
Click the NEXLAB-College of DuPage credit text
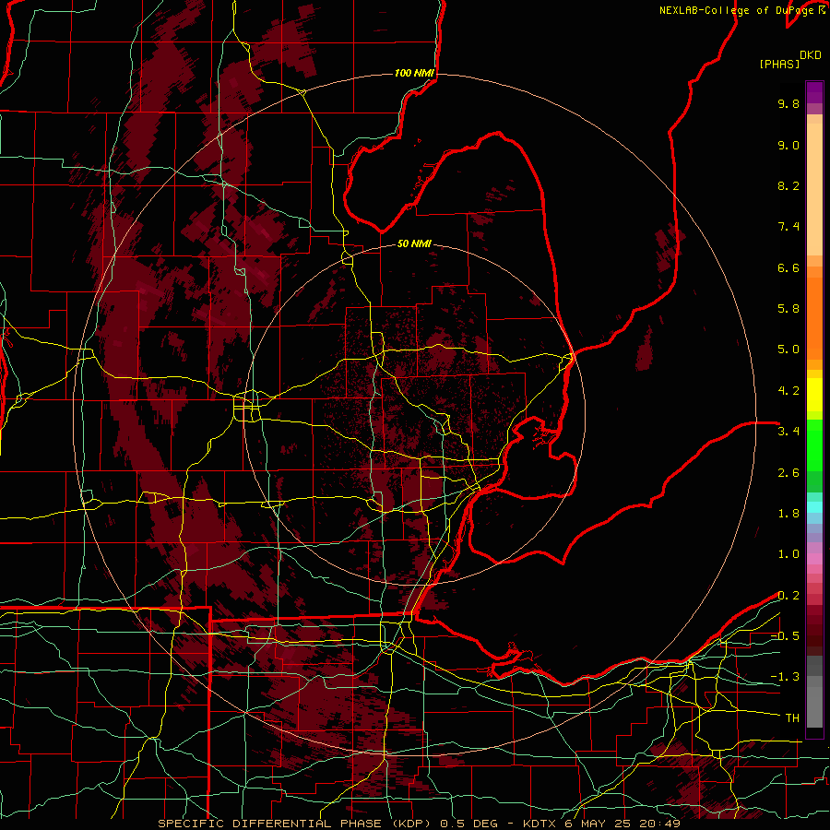tap(736, 10)
